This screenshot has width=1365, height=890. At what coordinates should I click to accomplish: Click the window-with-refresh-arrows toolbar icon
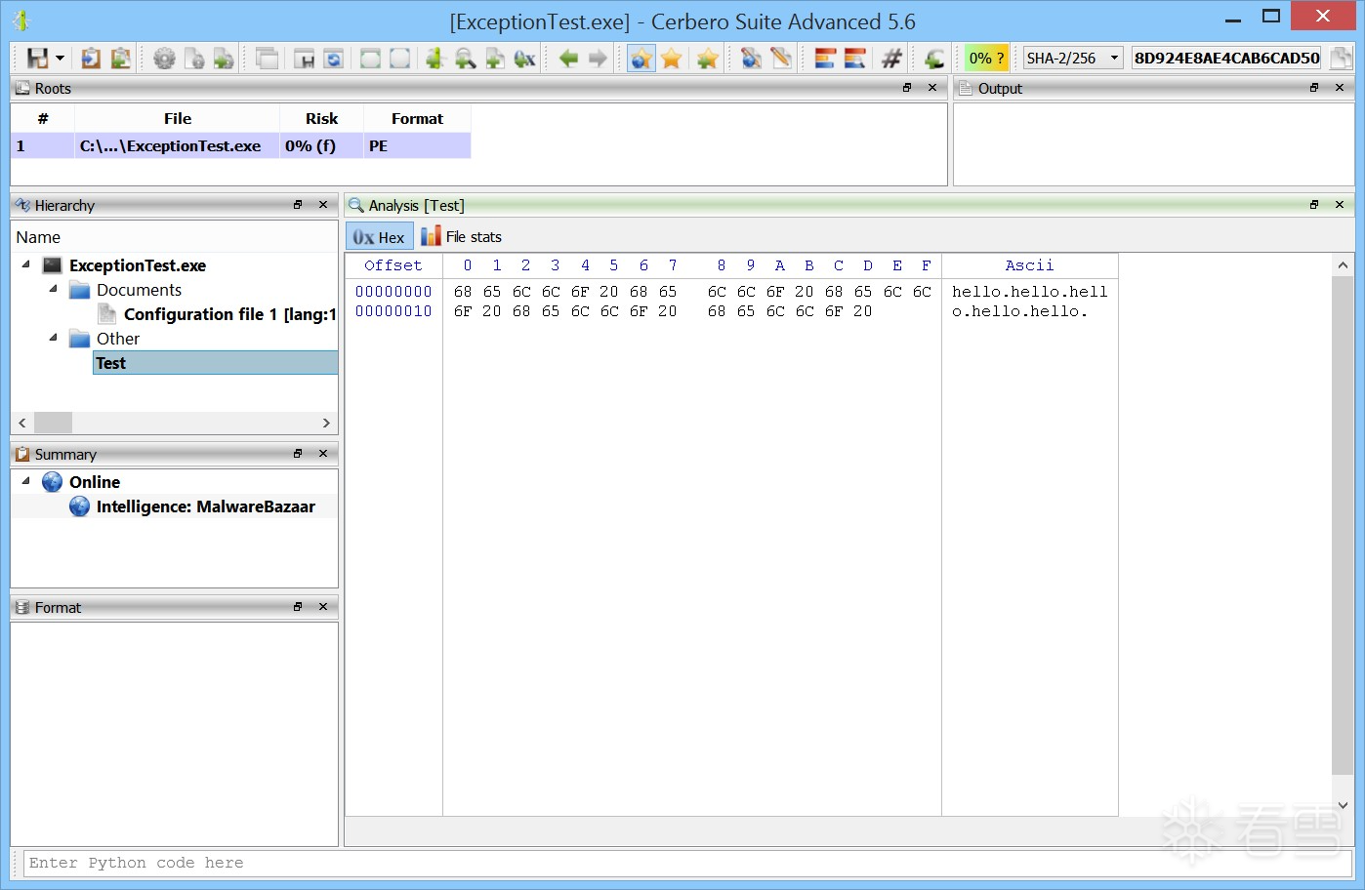(333, 59)
